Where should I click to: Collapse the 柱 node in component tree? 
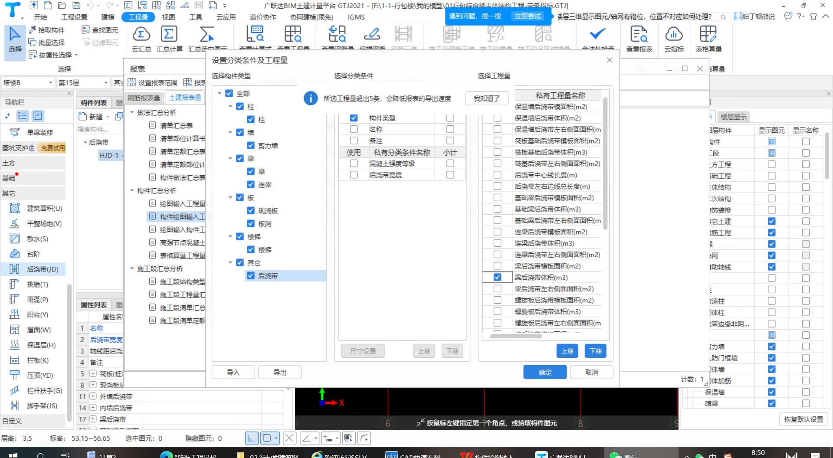click(230, 106)
